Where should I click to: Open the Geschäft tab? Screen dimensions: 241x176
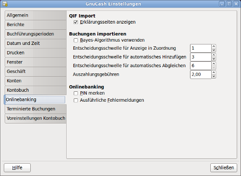pos(35,71)
